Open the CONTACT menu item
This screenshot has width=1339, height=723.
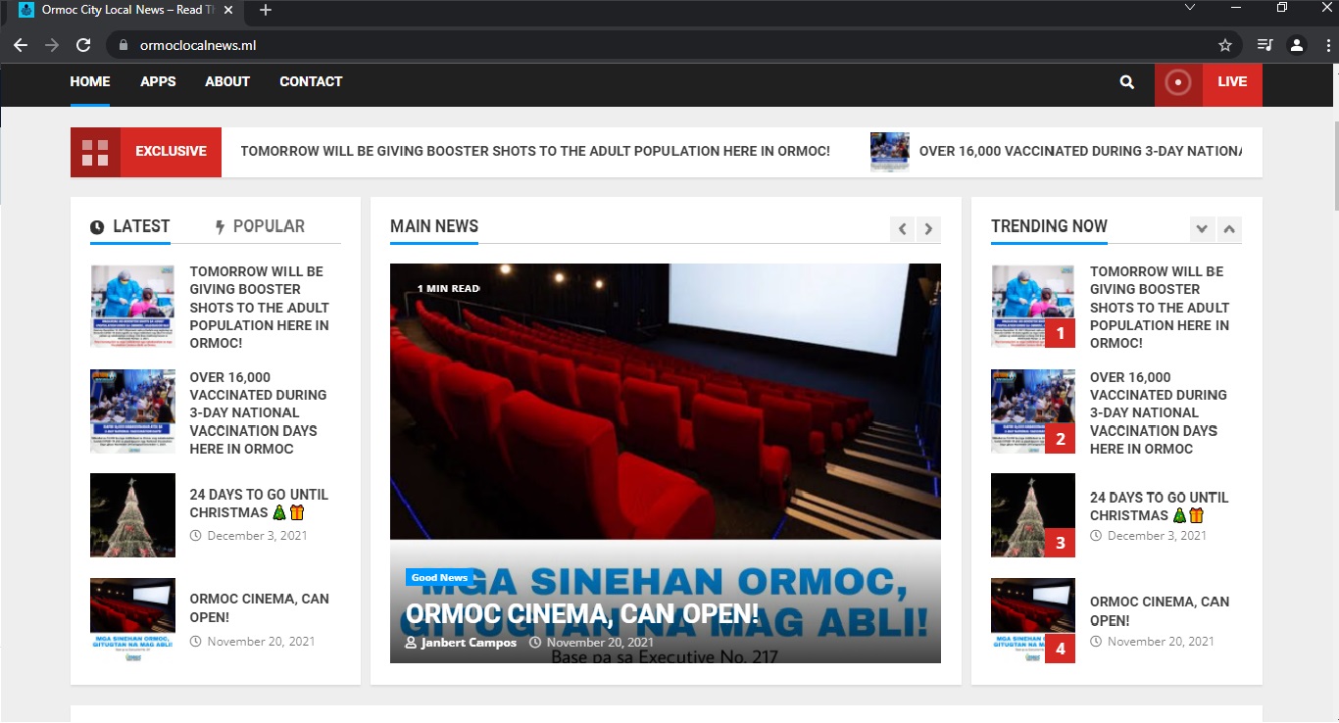tap(311, 82)
